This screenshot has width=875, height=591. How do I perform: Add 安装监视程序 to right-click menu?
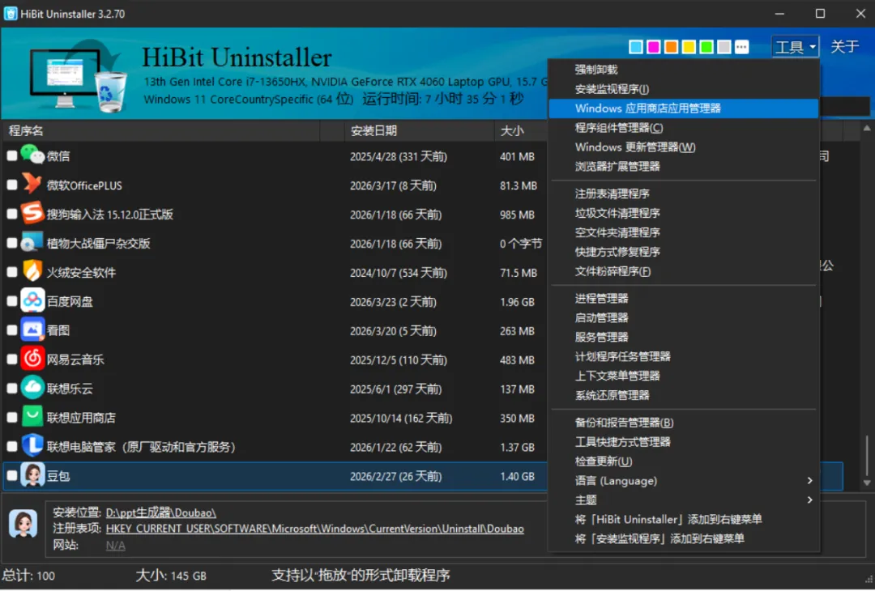coord(684,538)
